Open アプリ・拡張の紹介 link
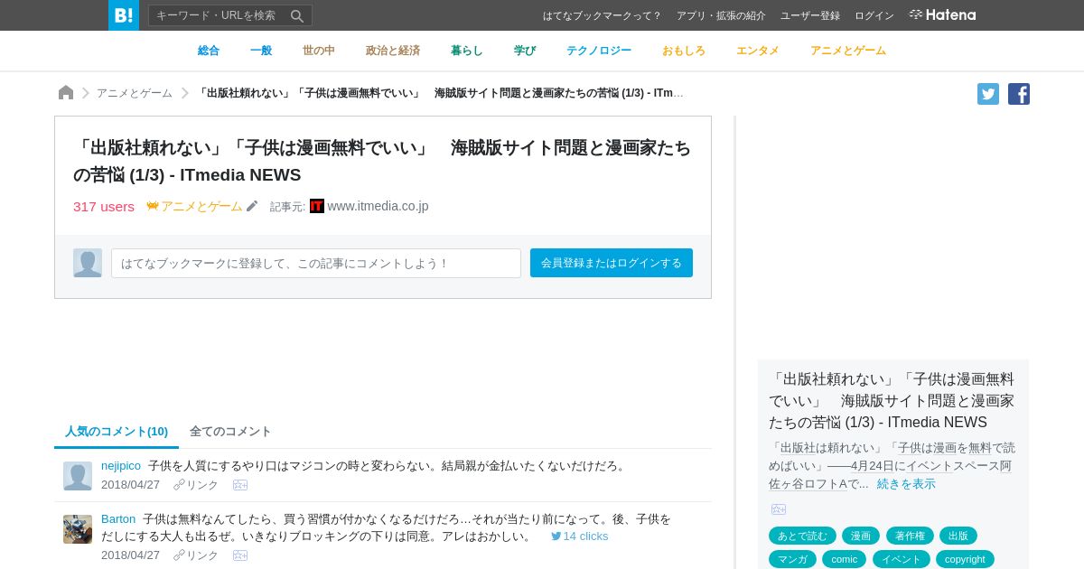Viewport: 1084px width, 569px height. point(721,15)
